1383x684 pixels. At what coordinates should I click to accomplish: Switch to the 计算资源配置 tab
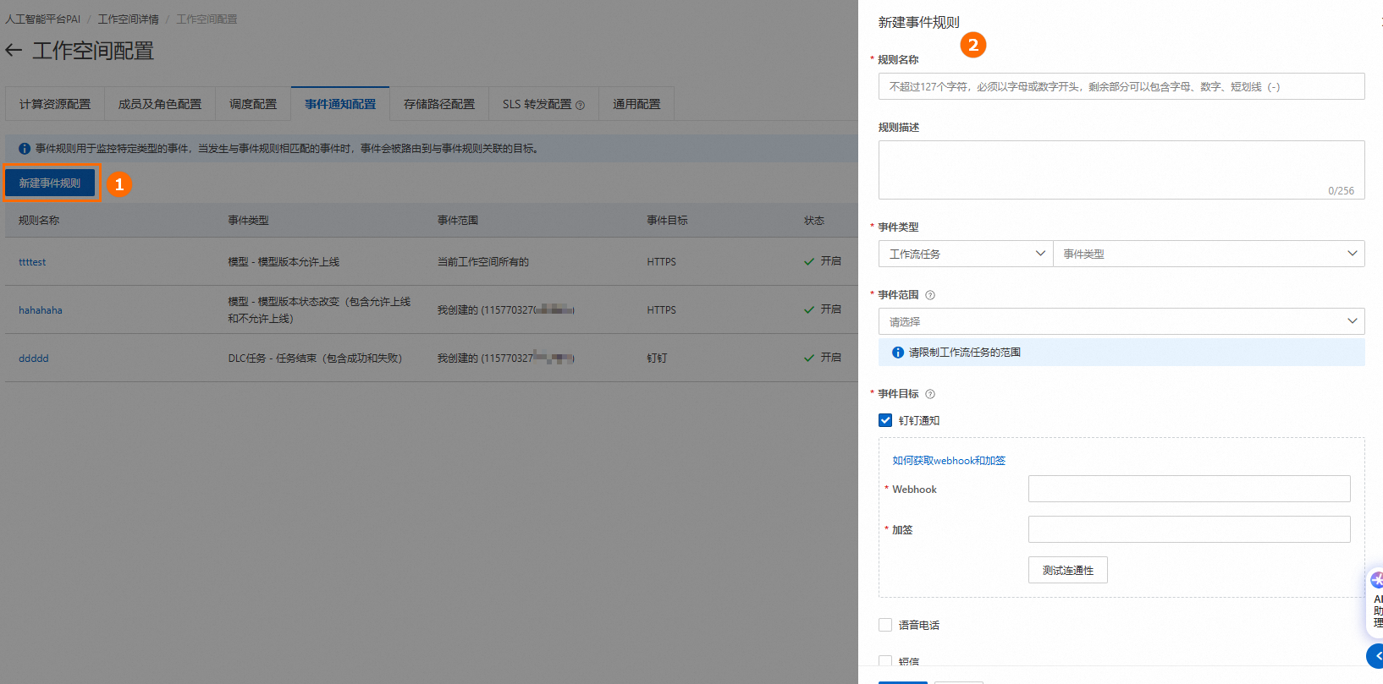(x=55, y=104)
